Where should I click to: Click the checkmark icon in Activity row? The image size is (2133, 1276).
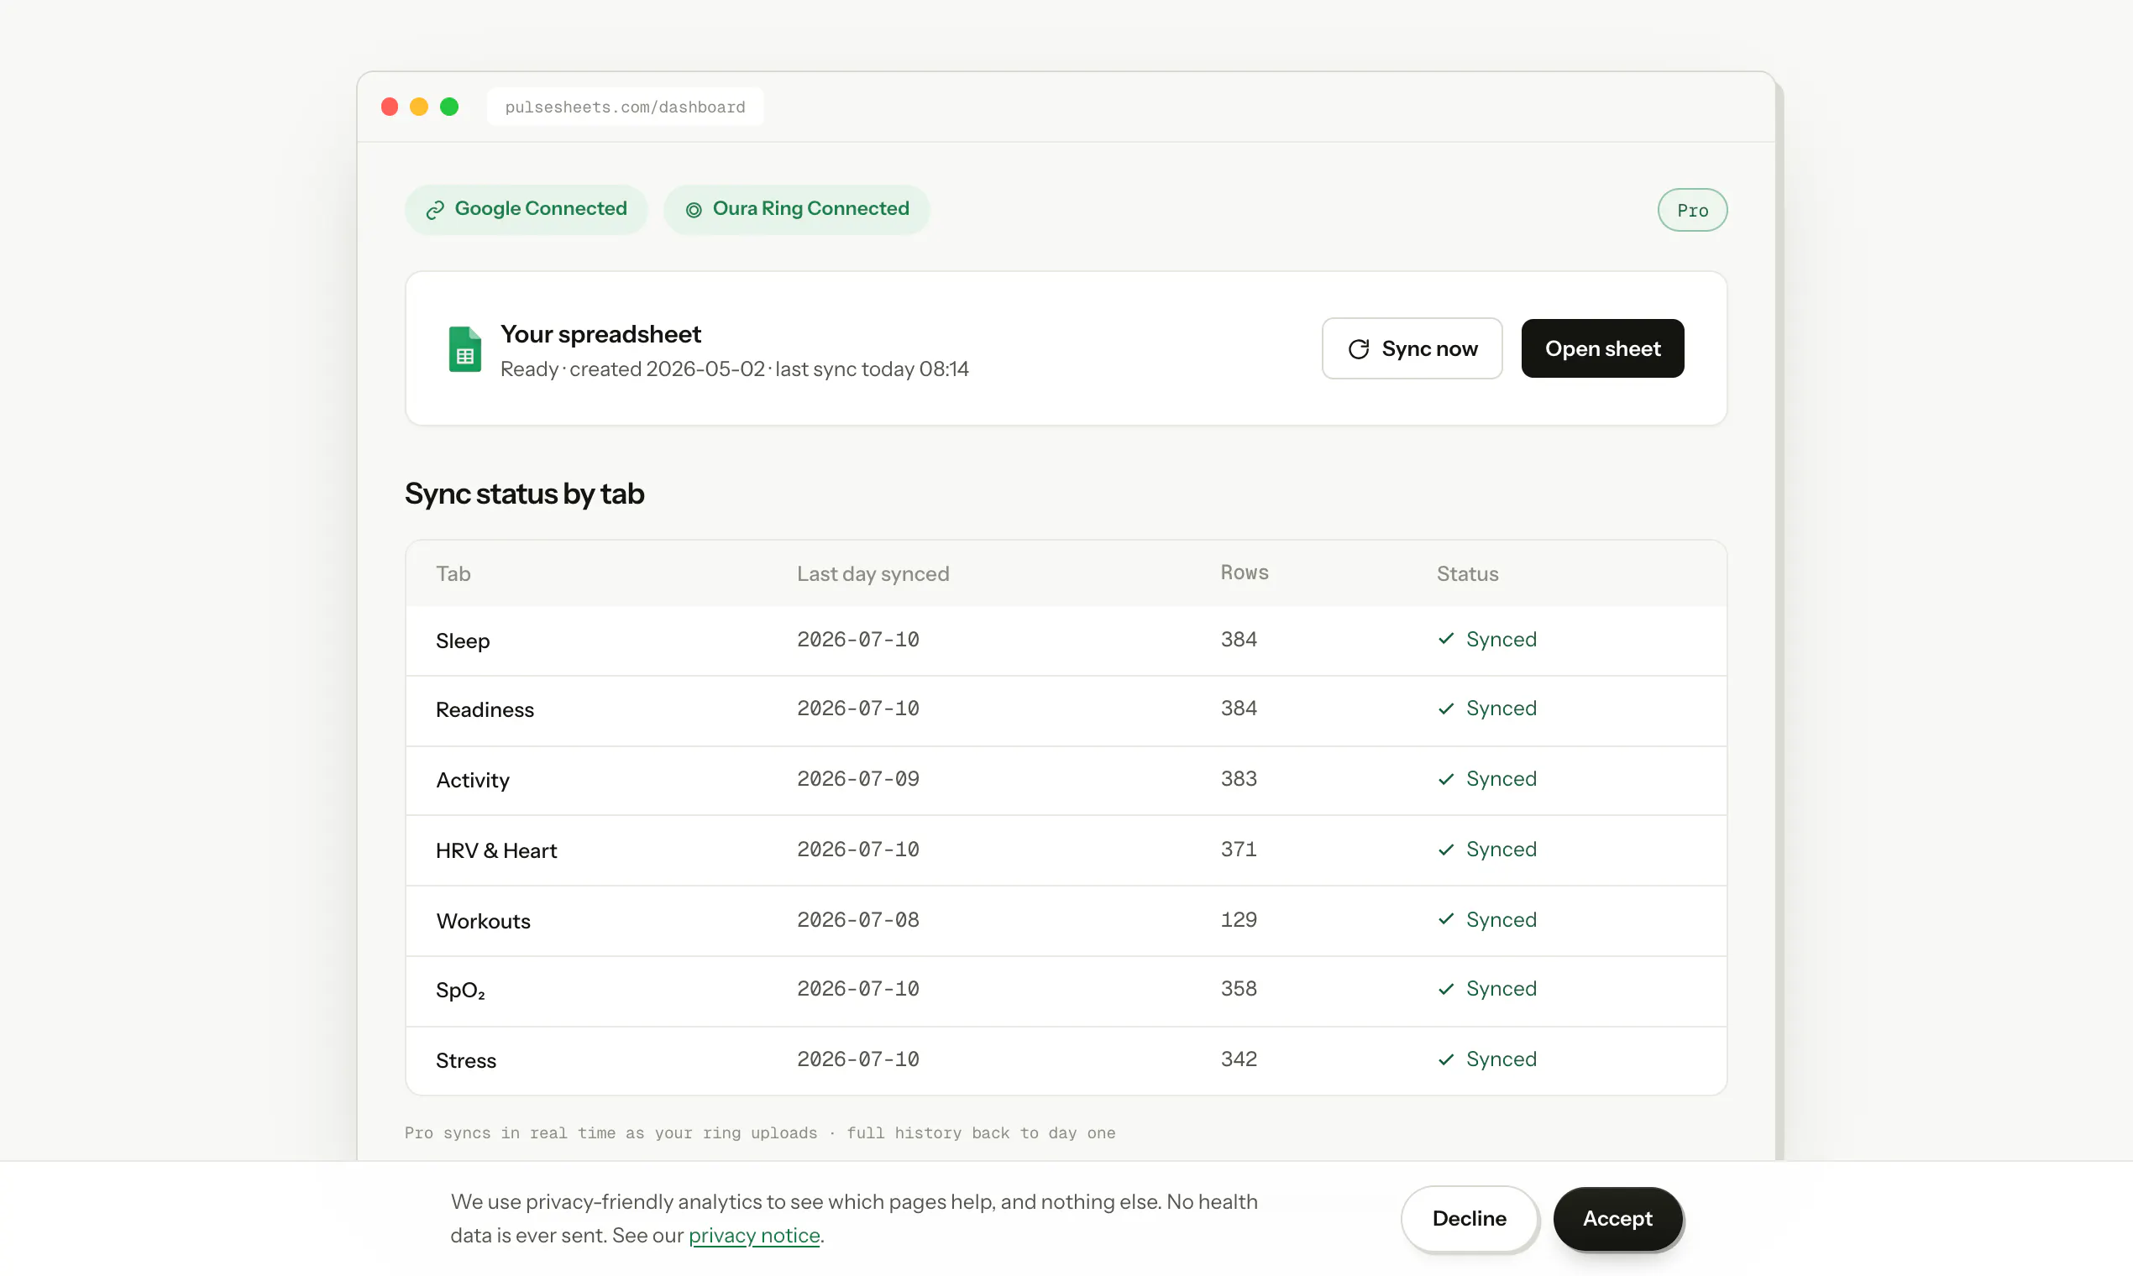[x=1446, y=778]
